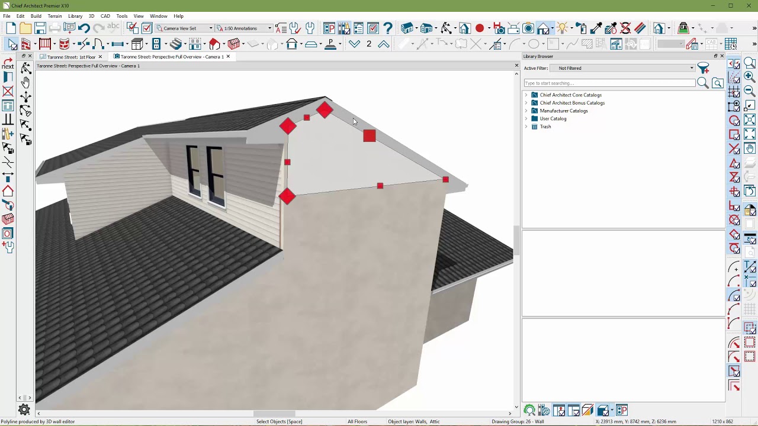This screenshot has height=426, width=758.
Task: Toggle the Active Layer Set checkbox icon
Action: (x=147, y=28)
